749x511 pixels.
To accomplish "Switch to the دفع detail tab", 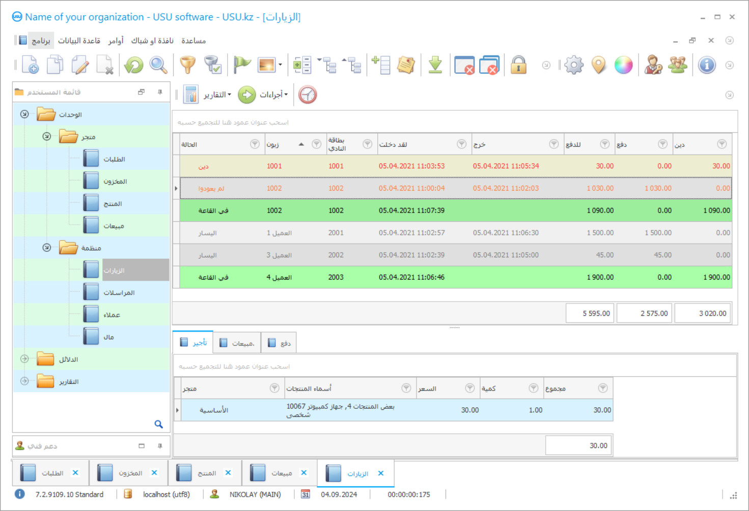I will (280, 343).
